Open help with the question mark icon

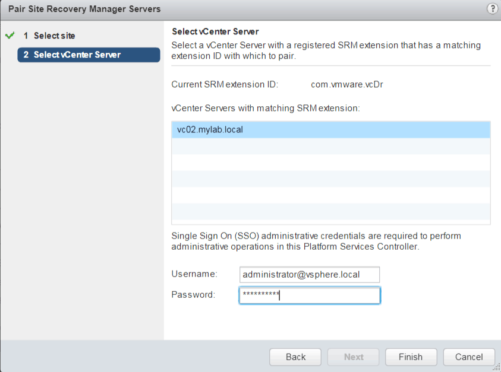pyautogui.click(x=491, y=8)
